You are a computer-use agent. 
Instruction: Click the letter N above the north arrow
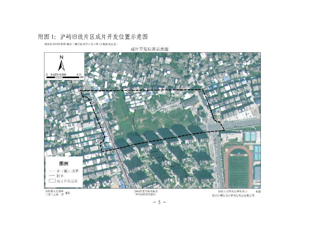[61, 57]
